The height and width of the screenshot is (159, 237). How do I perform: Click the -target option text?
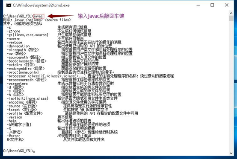tap(22, 110)
